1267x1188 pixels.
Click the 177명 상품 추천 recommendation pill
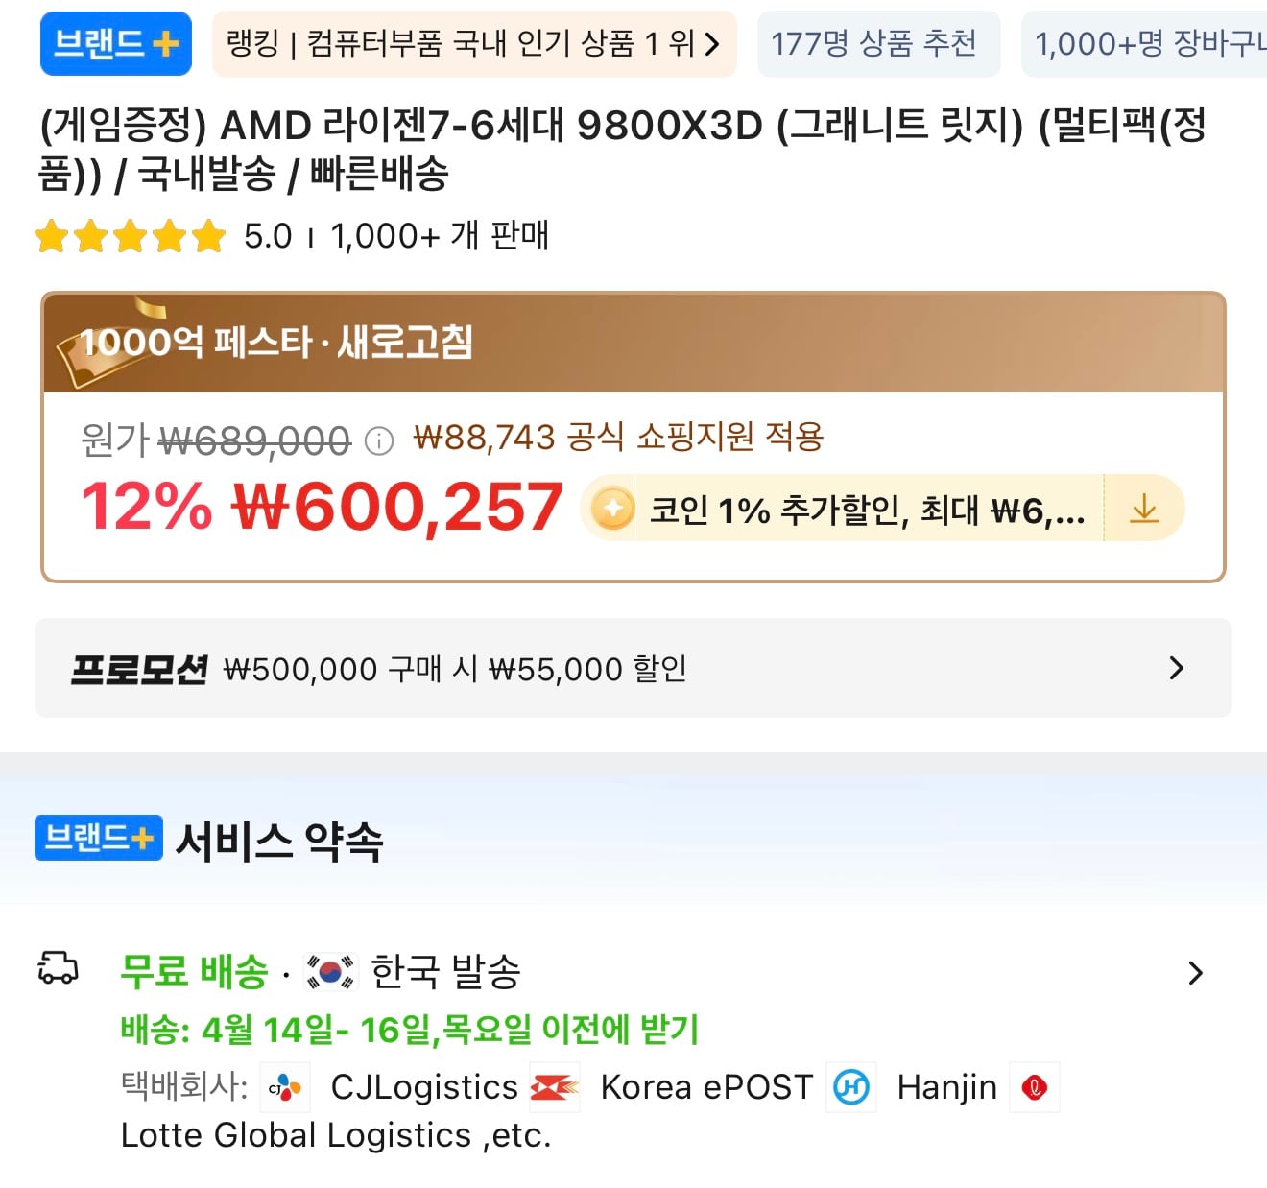877,43
